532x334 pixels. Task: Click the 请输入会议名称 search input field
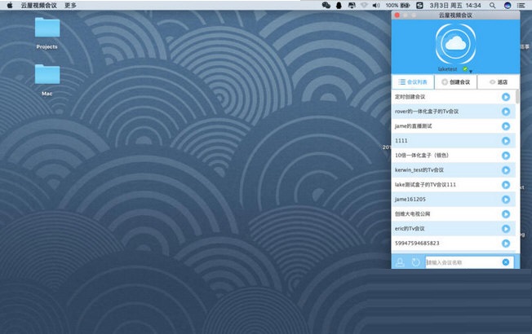coord(462,262)
